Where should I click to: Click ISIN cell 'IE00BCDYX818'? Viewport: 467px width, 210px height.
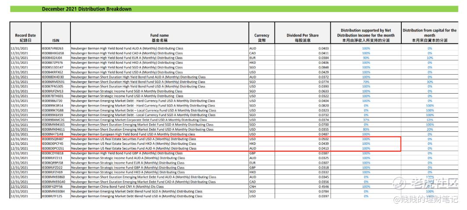(x=53, y=153)
